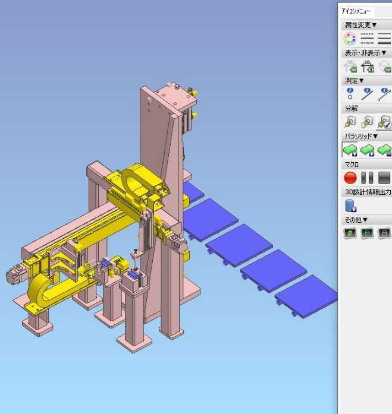This screenshot has height=414, width=392.
Task: Switch to the アイコンメニュー tab
Action: coord(356,11)
